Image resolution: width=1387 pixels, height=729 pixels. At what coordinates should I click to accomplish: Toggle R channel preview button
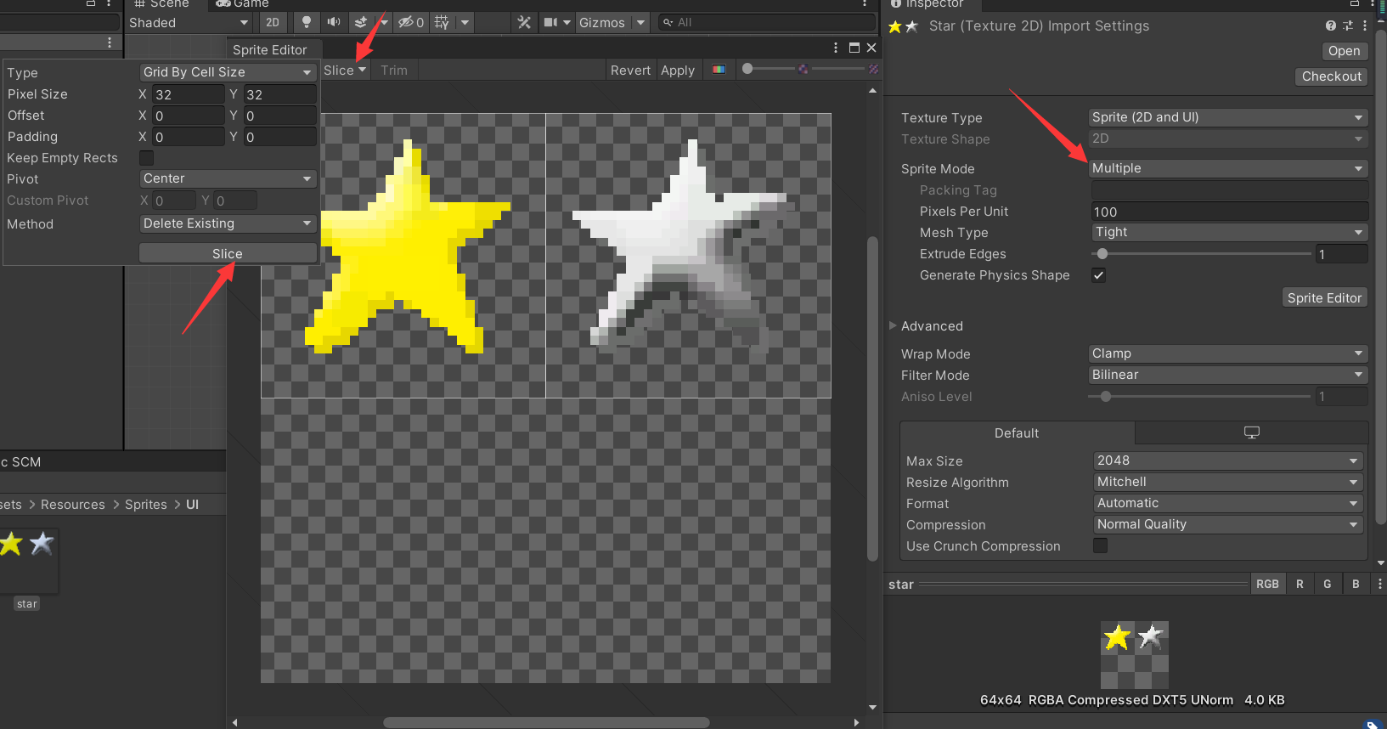click(1300, 584)
